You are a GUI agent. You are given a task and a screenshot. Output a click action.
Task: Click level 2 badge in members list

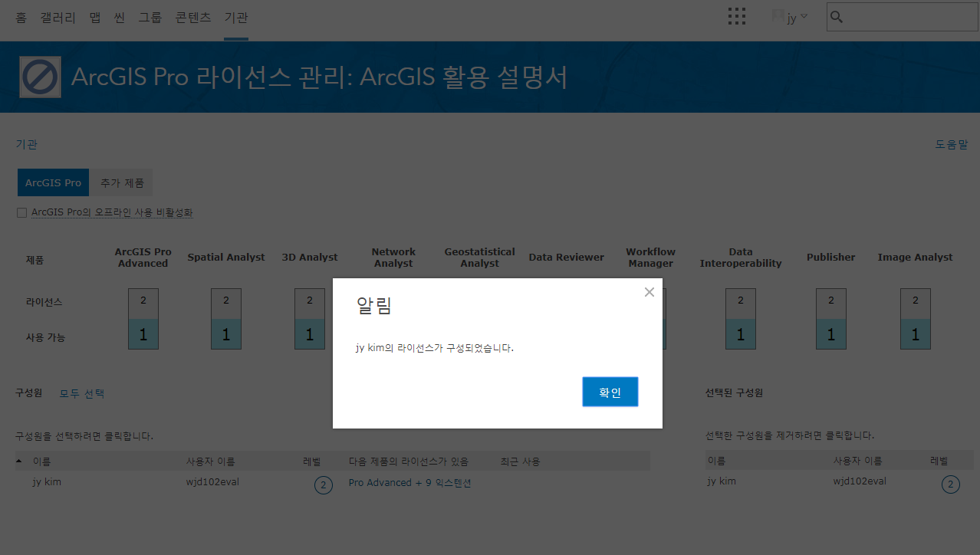pos(324,484)
